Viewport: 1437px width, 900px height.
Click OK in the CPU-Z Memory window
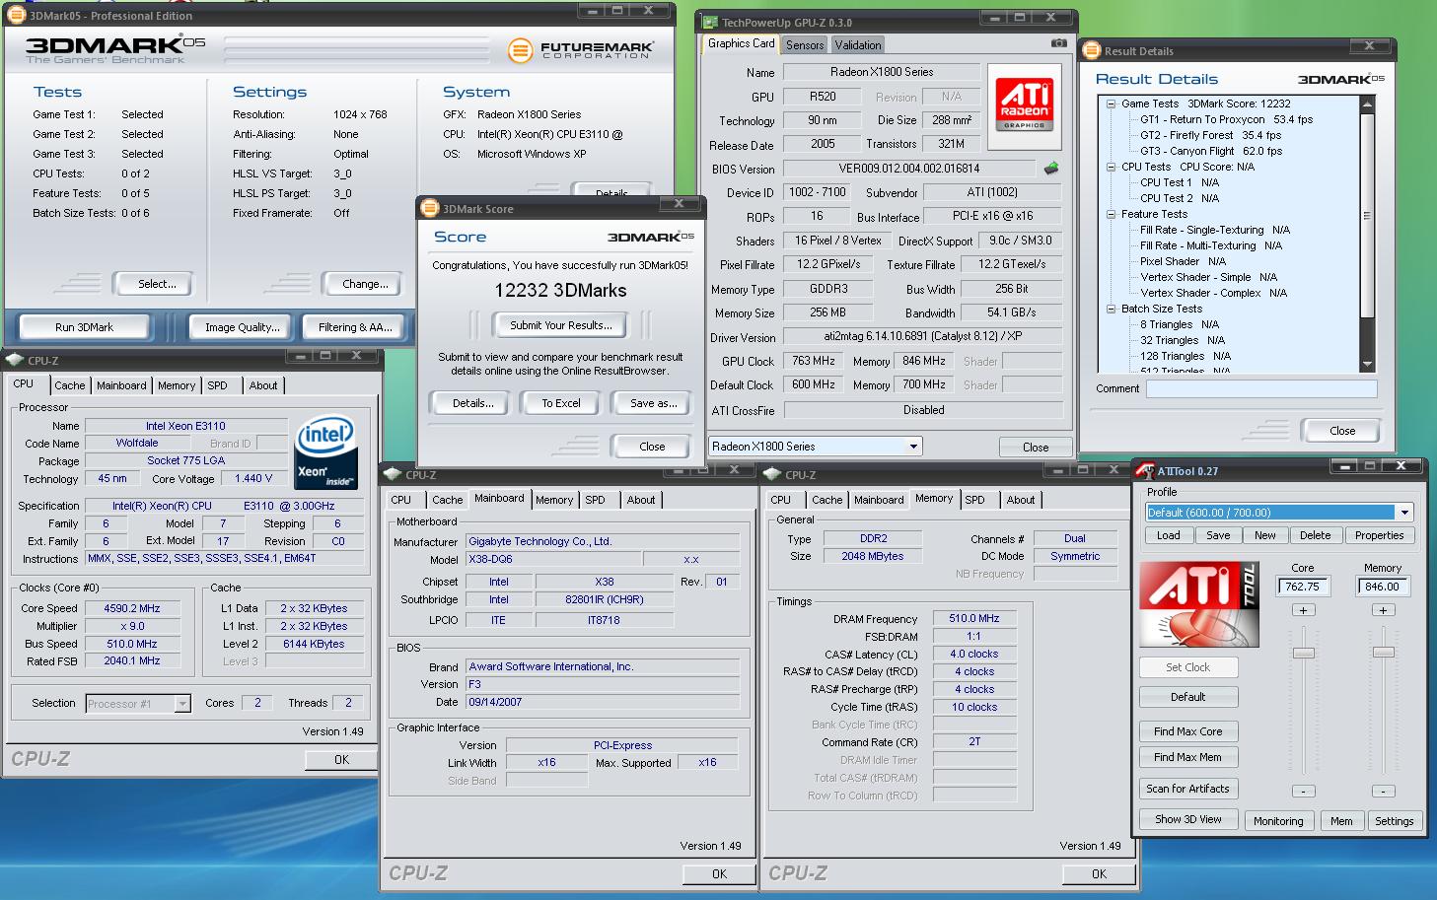(1099, 873)
